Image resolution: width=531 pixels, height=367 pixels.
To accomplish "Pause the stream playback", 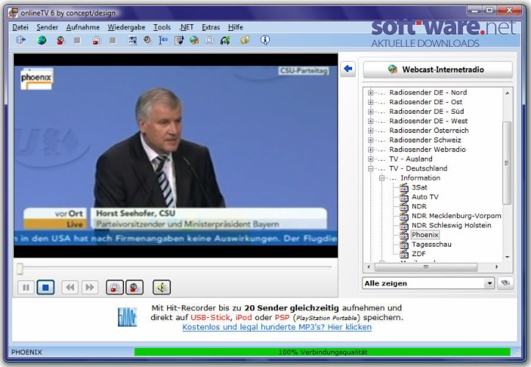I will [26, 288].
